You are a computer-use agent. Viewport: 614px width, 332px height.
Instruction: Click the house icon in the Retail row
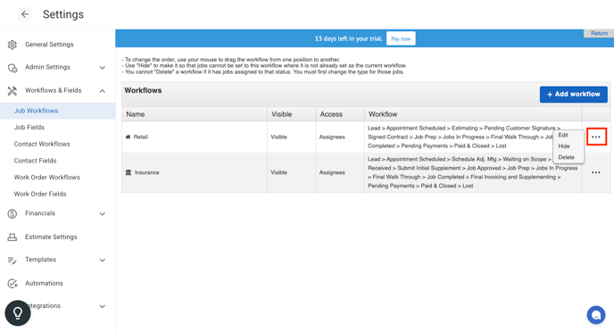pyautogui.click(x=128, y=137)
